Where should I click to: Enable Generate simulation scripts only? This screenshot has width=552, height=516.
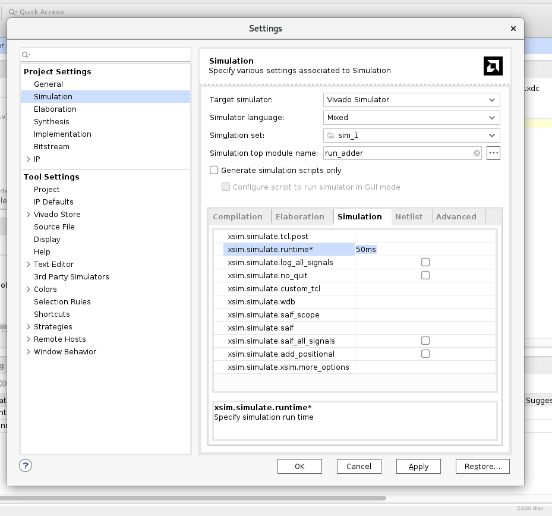[x=214, y=170]
